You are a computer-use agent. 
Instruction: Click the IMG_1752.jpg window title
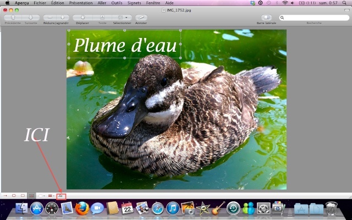point(179,10)
